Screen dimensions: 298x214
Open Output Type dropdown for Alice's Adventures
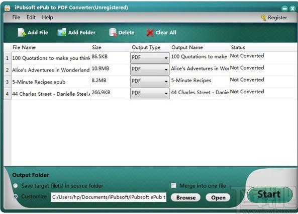pyautogui.click(x=150, y=69)
